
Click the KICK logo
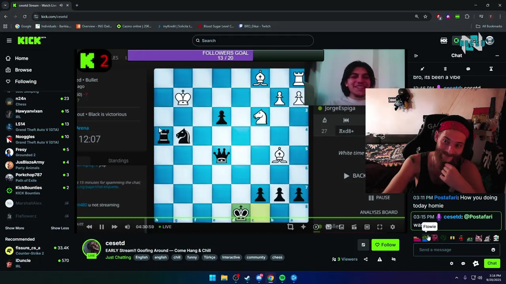click(x=31, y=40)
